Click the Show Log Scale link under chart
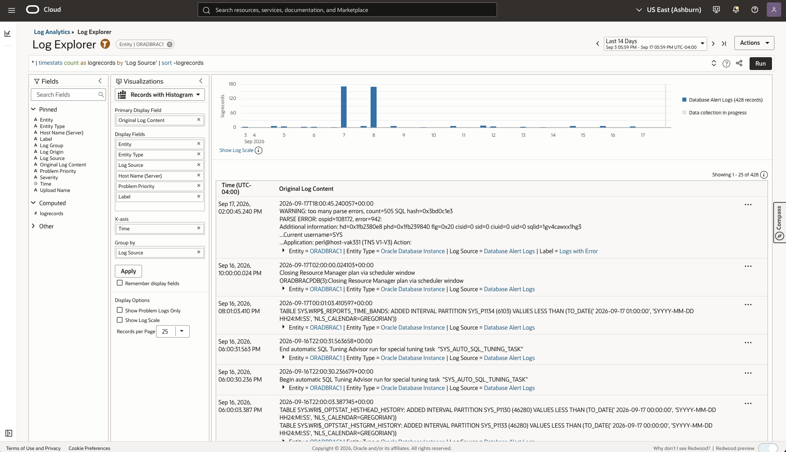The height and width of the screenshot is (452, 786). (x=236, y=150)
